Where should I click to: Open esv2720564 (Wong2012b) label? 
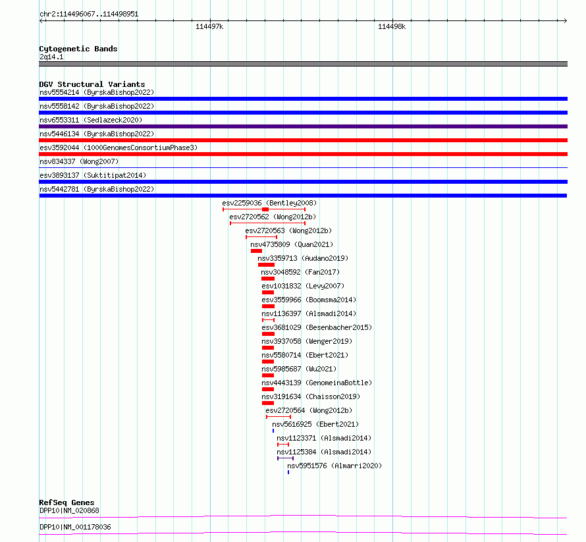309,410
